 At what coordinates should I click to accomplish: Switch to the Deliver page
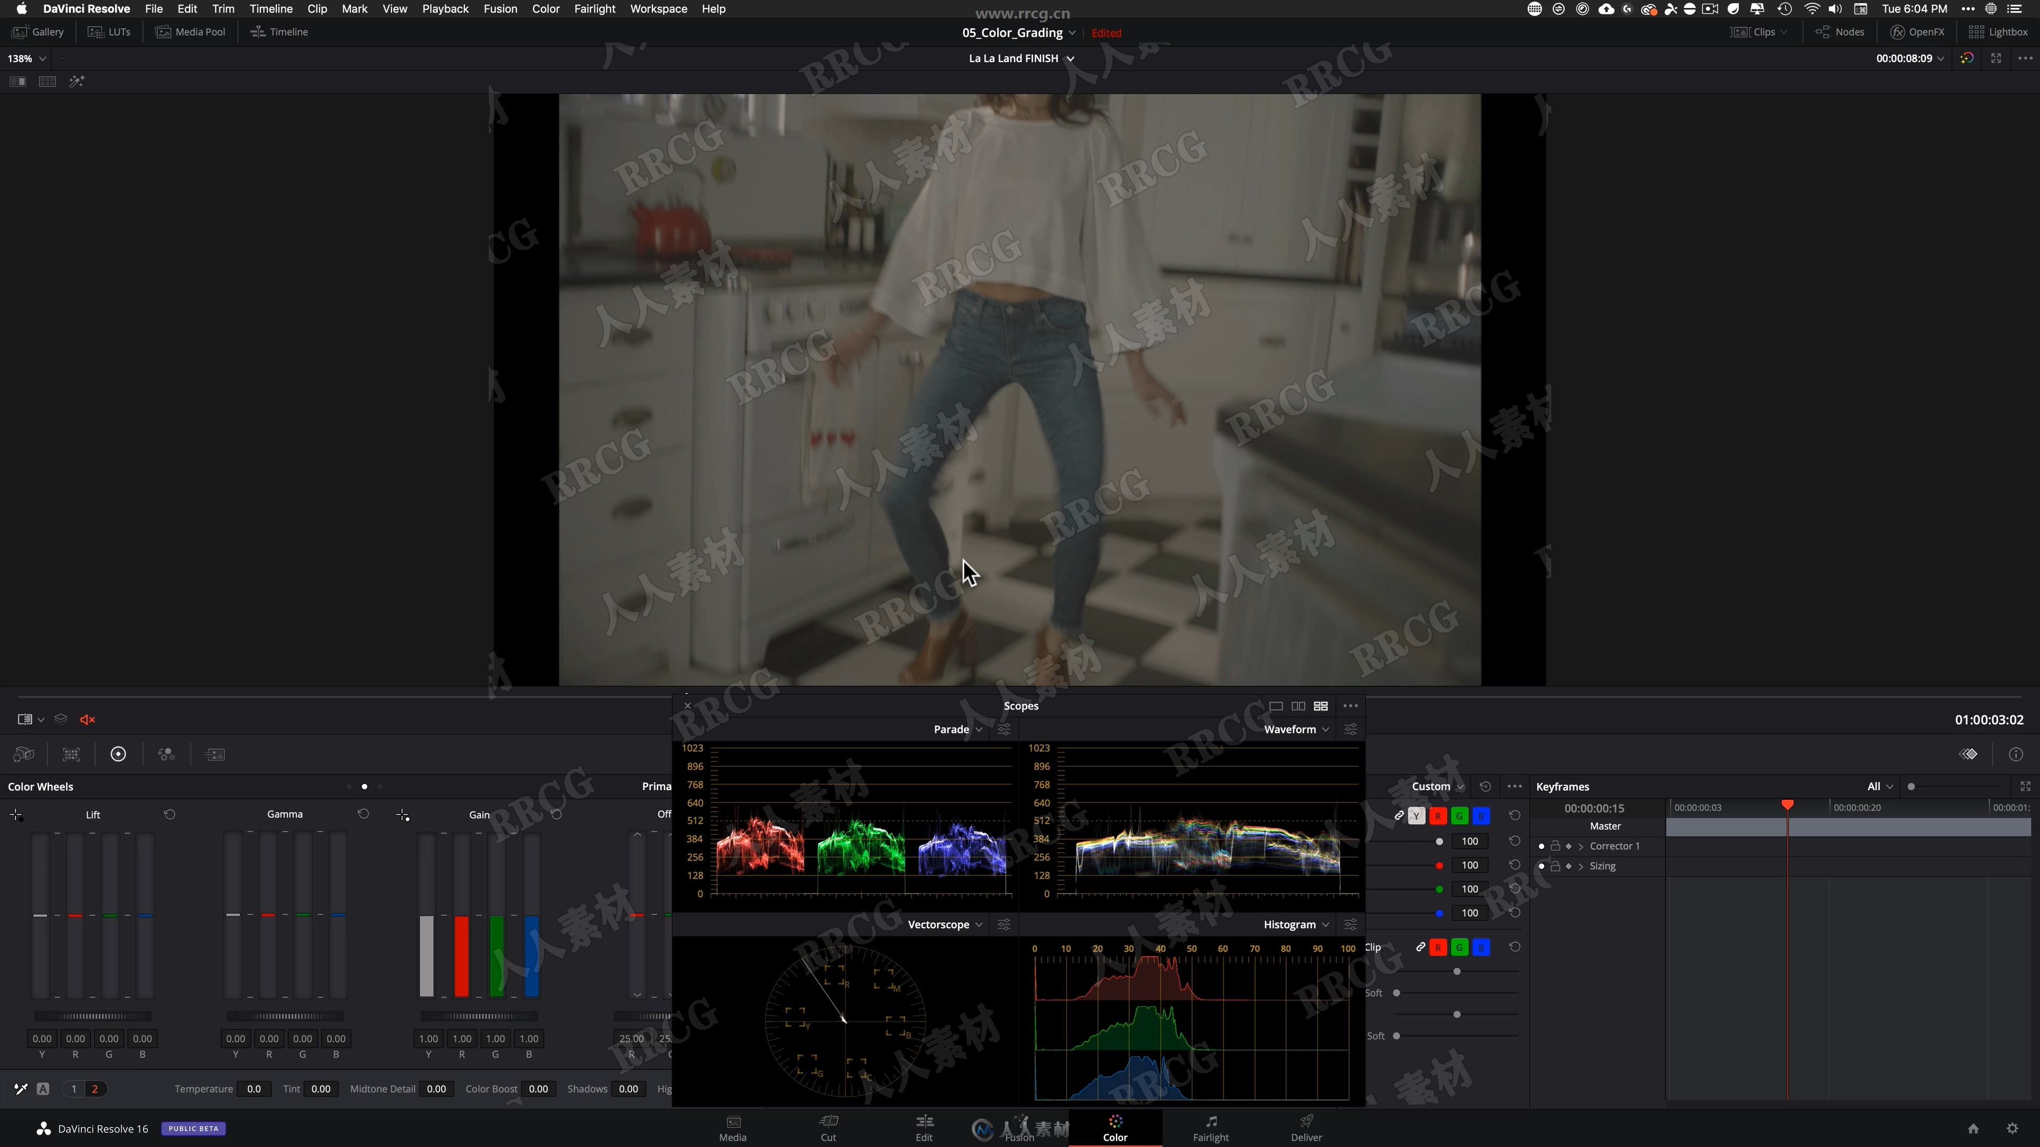pos(1306,1128)
